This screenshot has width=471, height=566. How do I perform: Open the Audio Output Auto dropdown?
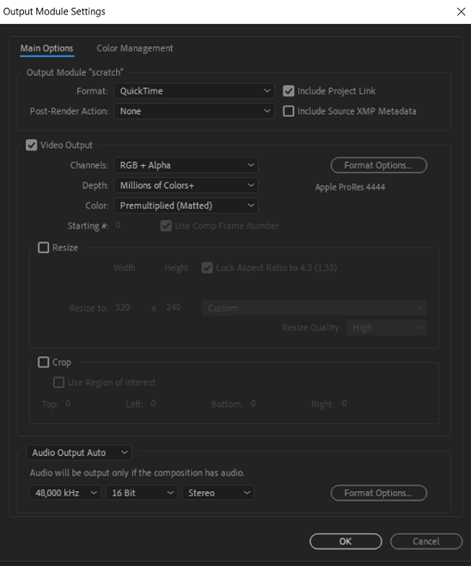point(79,452)
